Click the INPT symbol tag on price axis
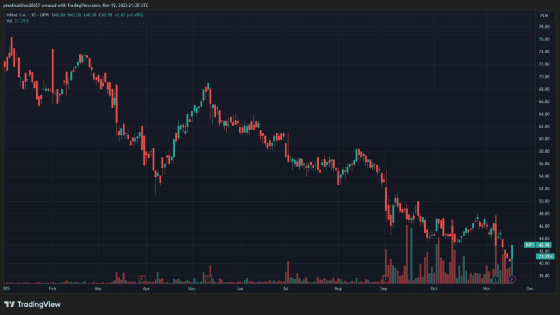The image size is (560, 315). tap(528, 245)
